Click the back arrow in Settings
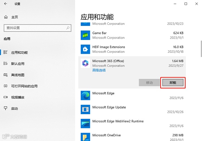Image resolution: width=202 pixels, height=141 pixels. point(5,4)
